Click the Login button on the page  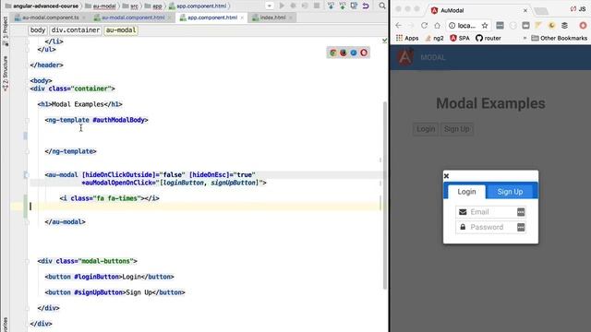pyautogui.click(x=426, y=129)
